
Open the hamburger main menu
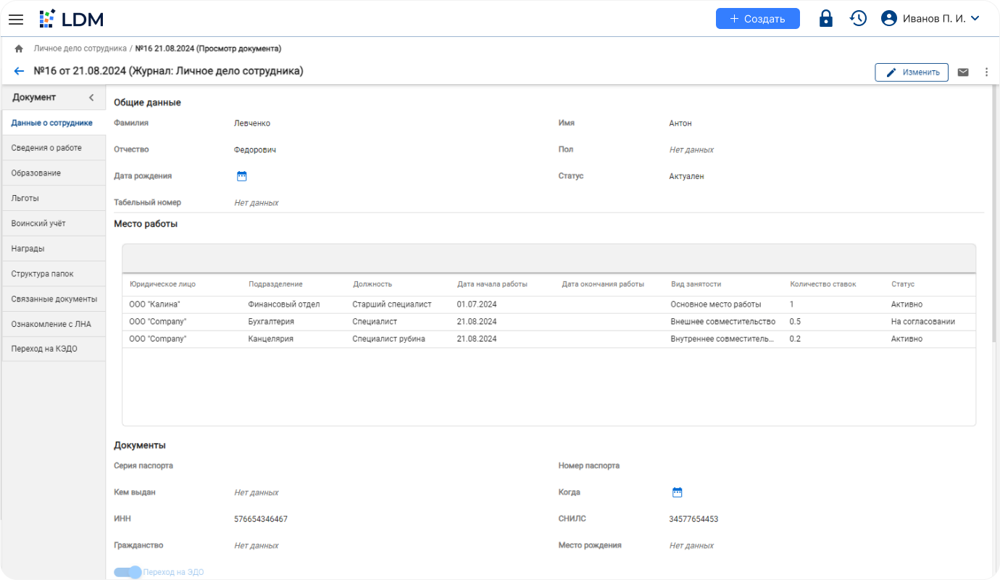(x=16, y=19)
